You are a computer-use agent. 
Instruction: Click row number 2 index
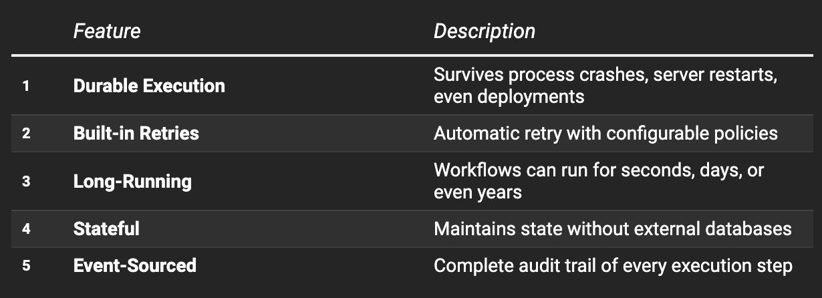pos(26,133)
